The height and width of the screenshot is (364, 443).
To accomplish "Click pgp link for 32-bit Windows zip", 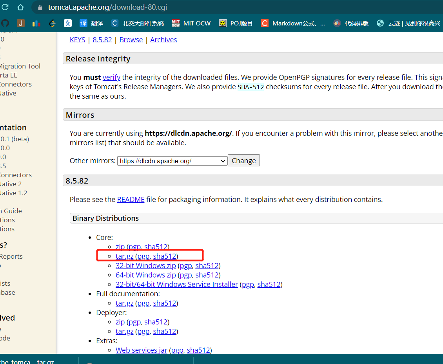I will click(x=185, y=265).
